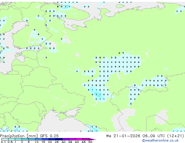Image resolution: width=185 pixels, height=143 pixels.
Task: Choose legend swatch between 10 and 15
Action: [x=39, y=139]
